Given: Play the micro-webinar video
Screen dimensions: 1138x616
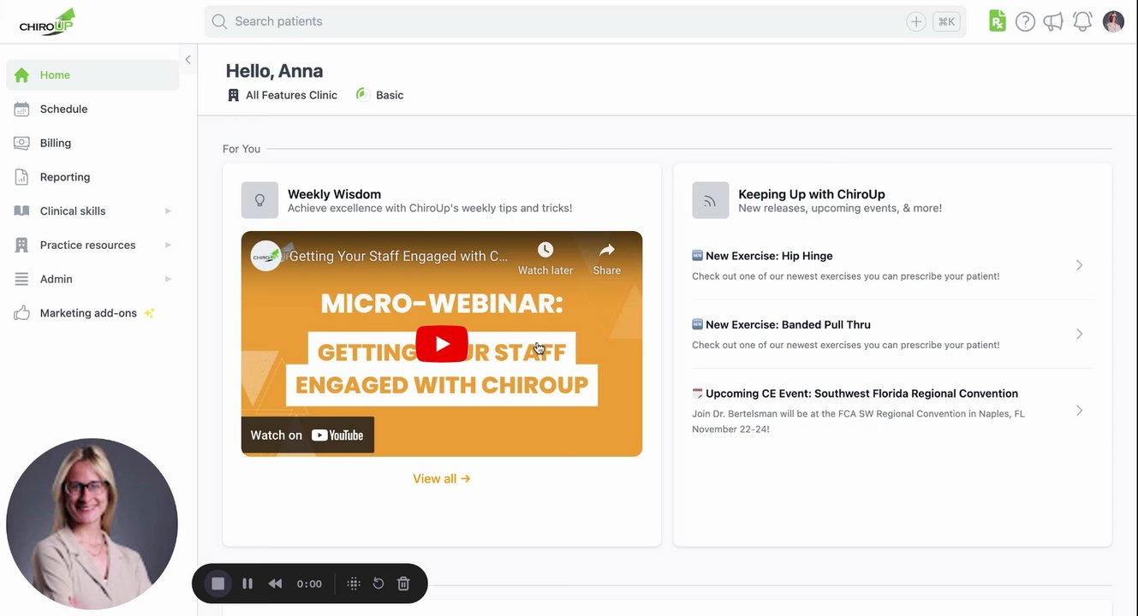Looking at the screenshot, I should click(x=442, y=344).
